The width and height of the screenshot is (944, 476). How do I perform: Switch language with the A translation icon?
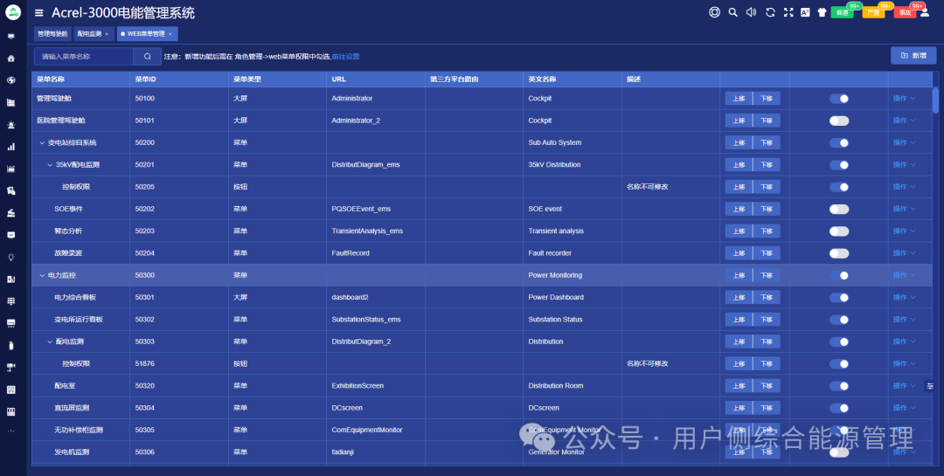pos(805,12)
